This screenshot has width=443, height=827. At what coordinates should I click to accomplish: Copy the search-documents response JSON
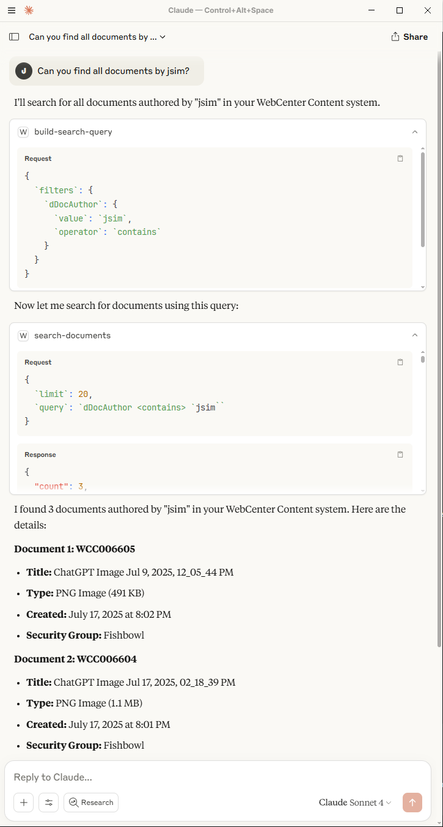point(400,454)
